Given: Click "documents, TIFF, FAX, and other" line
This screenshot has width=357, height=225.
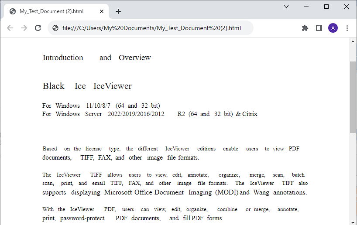Looking at the screenshot, I should [x=120, y=157].
